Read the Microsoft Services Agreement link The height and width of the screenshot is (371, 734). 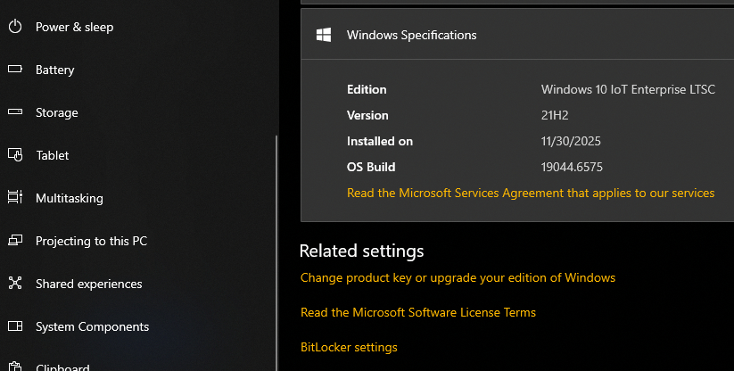click(531, 193)
